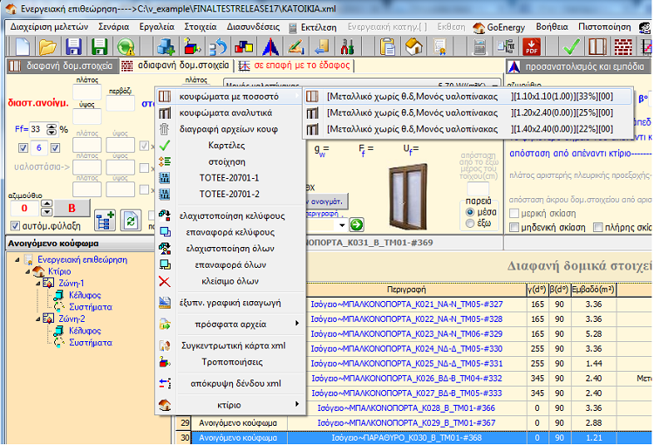Image resolution: width=654 pixels, height=445 pixels.
Task: Click the Ff percentage input field
Action: 36,129
